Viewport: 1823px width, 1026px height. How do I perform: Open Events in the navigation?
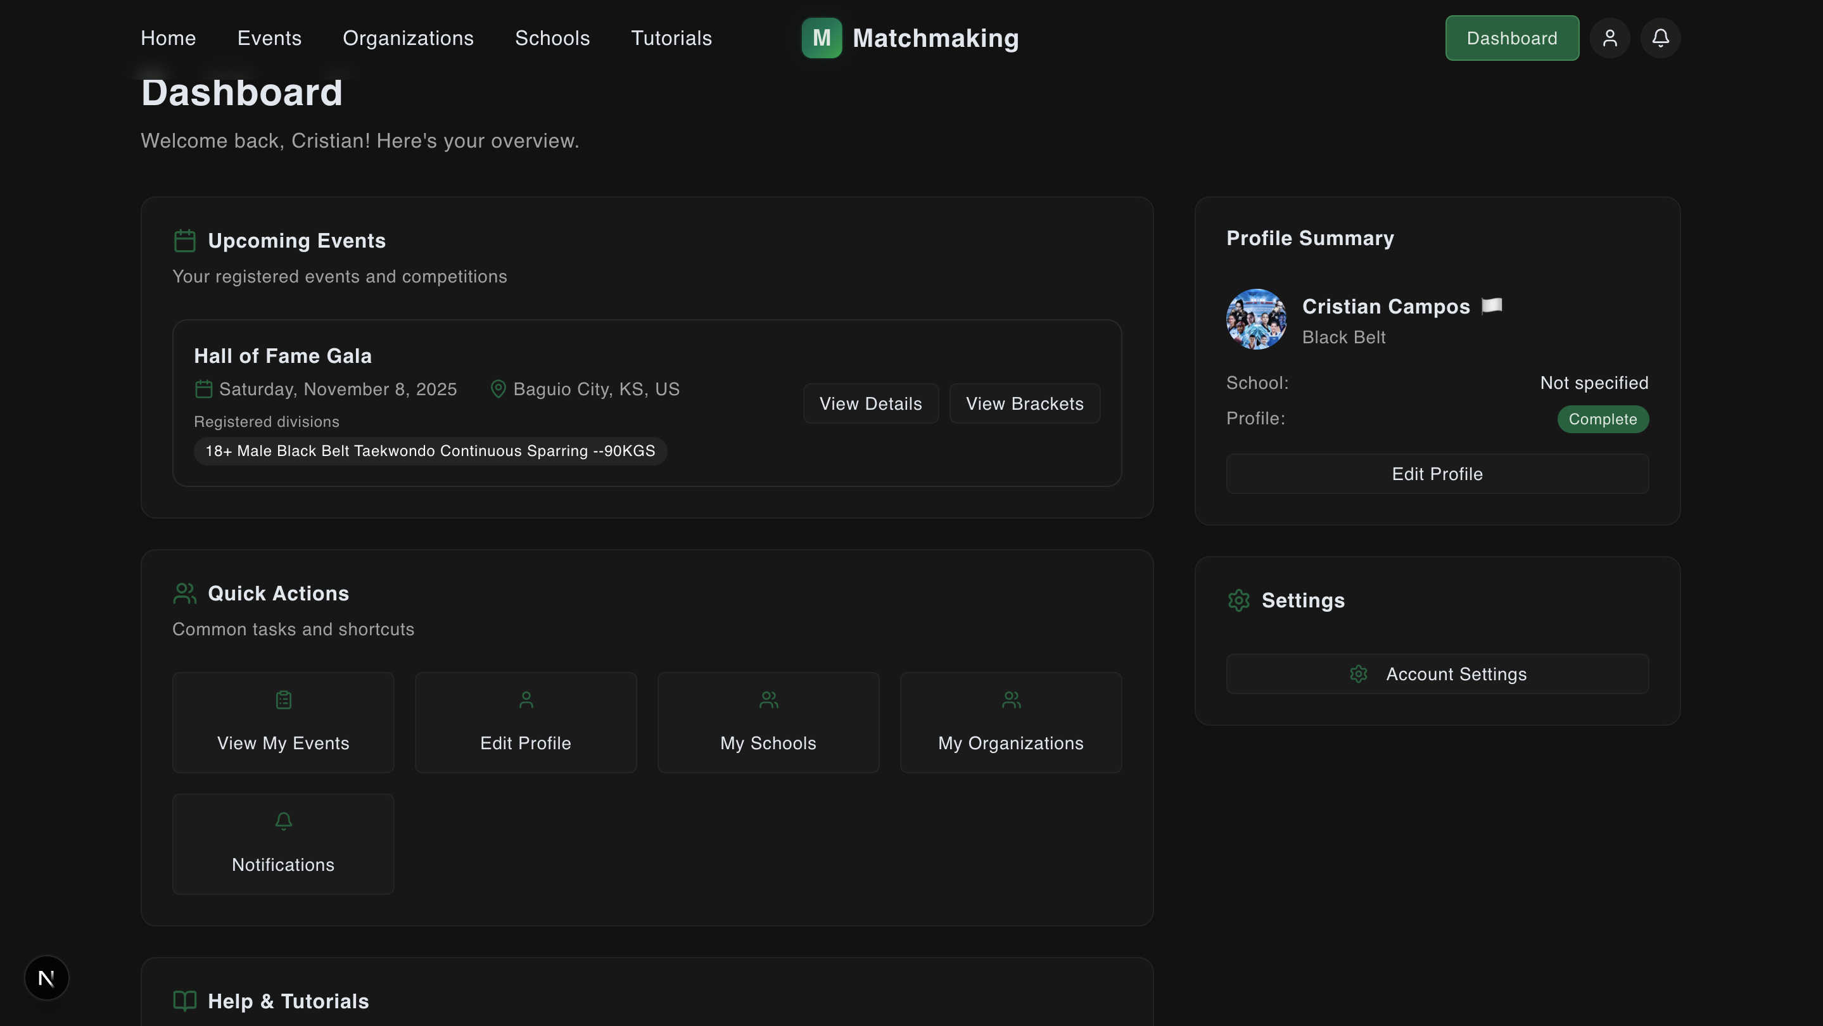[270, 37]
